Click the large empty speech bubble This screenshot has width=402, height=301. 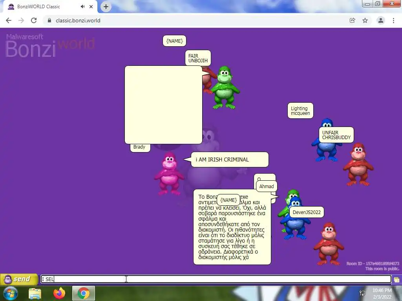(x=163, y=105)
